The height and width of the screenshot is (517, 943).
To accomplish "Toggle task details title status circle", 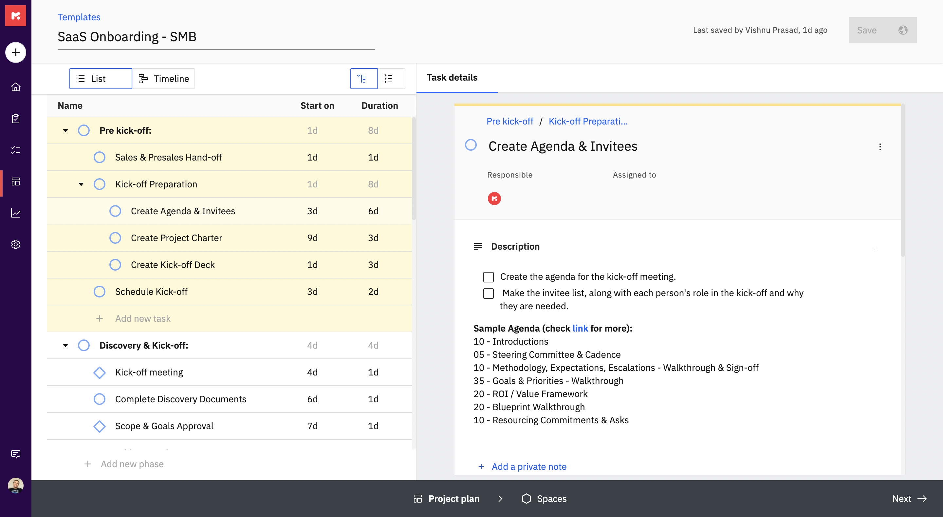I will (x=471, y=145).
